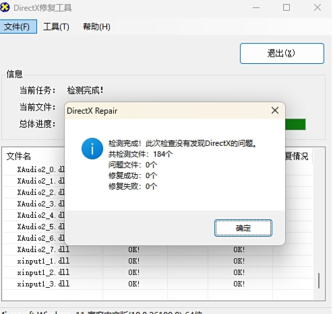Viewport: 333px width, 314px height.
Task: Click the 确定 button in the dialog
Action: 243,228
